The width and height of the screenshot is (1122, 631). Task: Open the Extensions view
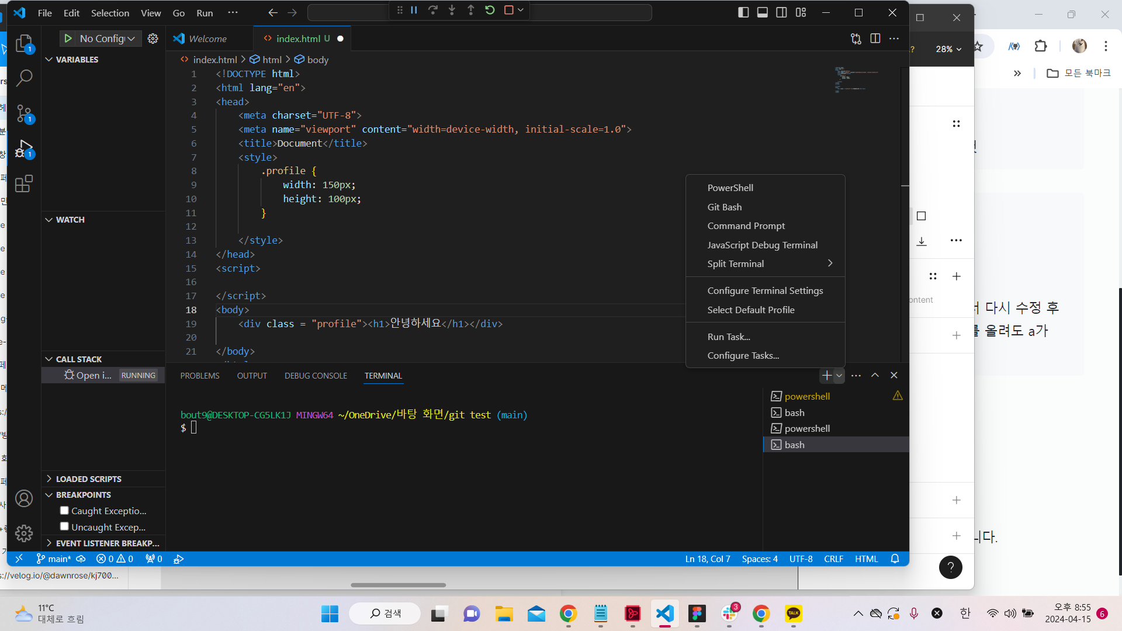[x=24, y=183]
